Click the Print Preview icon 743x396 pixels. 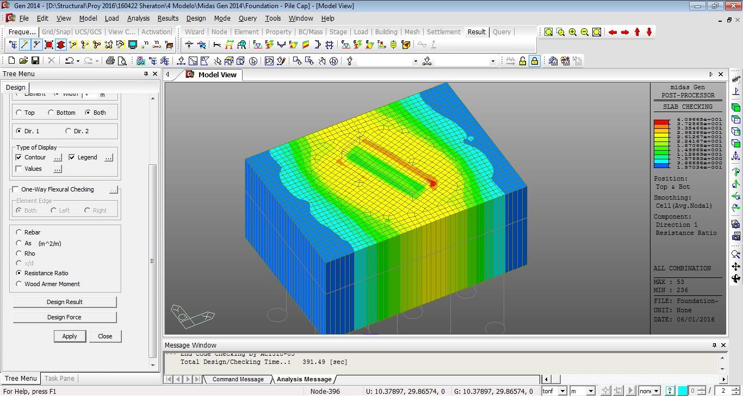(x=122, y=61)
